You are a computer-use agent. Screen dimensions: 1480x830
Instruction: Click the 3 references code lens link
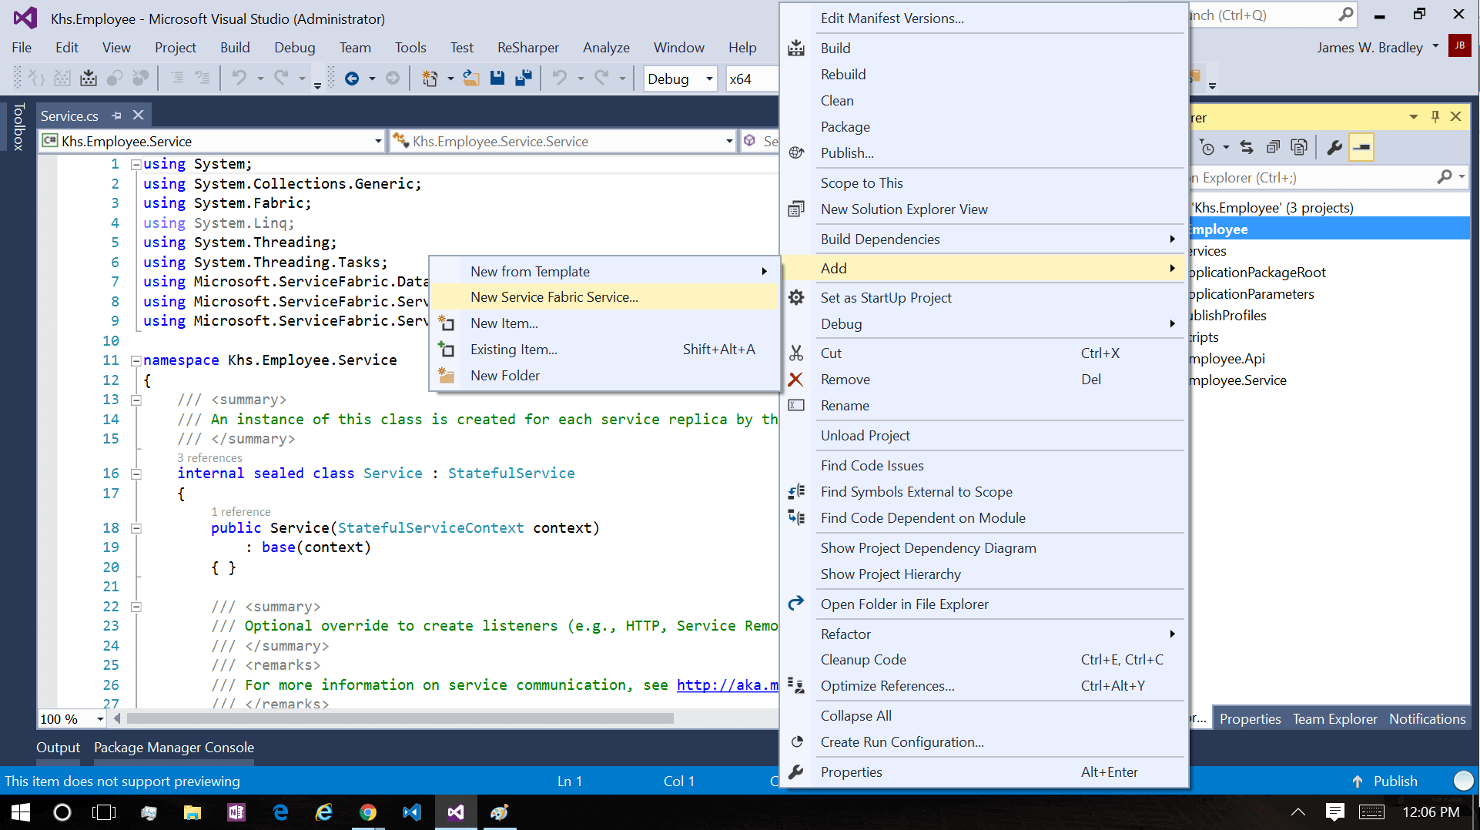click(209, 457)
